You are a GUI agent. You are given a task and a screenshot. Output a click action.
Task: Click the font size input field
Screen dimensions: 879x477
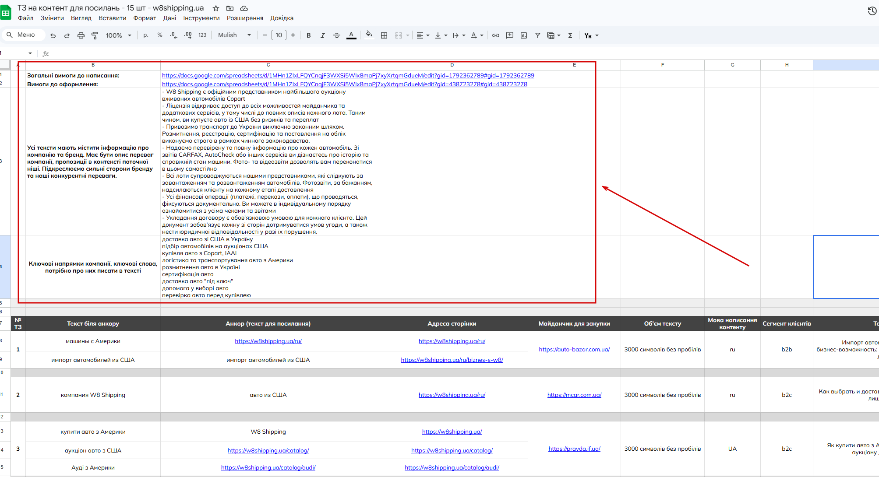coord(279,35)
